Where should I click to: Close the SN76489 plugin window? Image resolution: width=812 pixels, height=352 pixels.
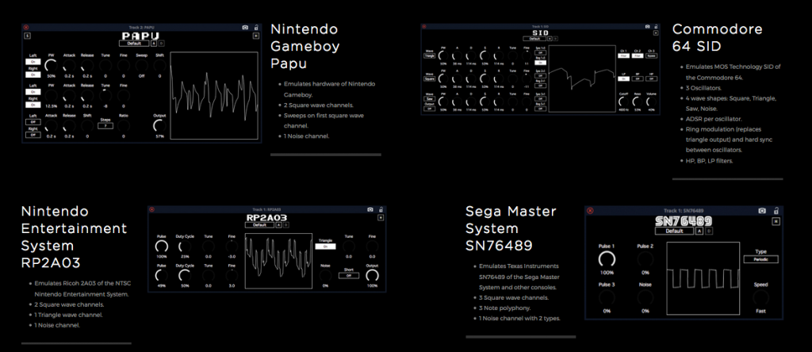pyautogui.click(x=590, y=211)
